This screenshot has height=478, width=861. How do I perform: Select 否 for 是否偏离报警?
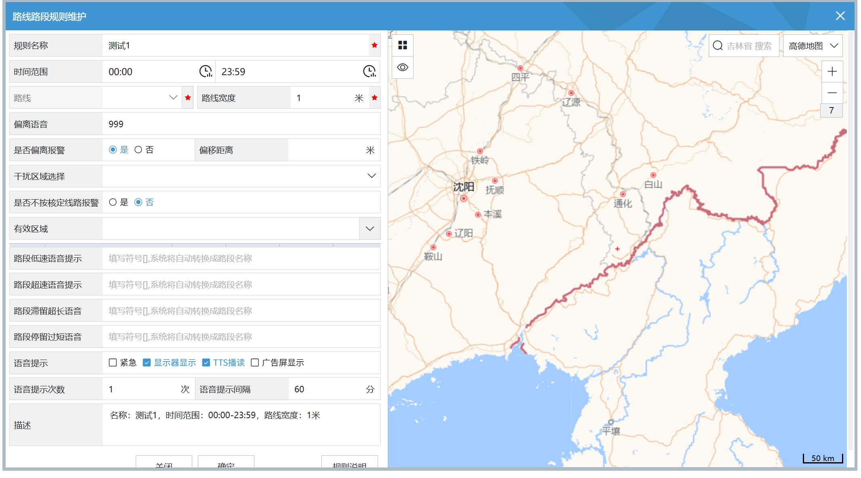point(139,150)
